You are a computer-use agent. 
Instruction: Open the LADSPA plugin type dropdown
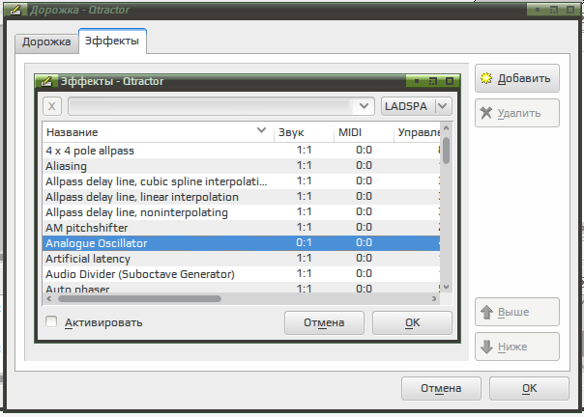(417, 106)
